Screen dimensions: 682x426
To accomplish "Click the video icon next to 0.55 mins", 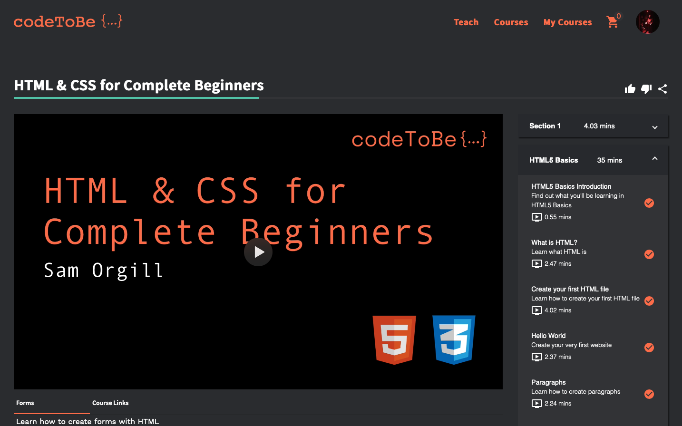I will [536, 217].
